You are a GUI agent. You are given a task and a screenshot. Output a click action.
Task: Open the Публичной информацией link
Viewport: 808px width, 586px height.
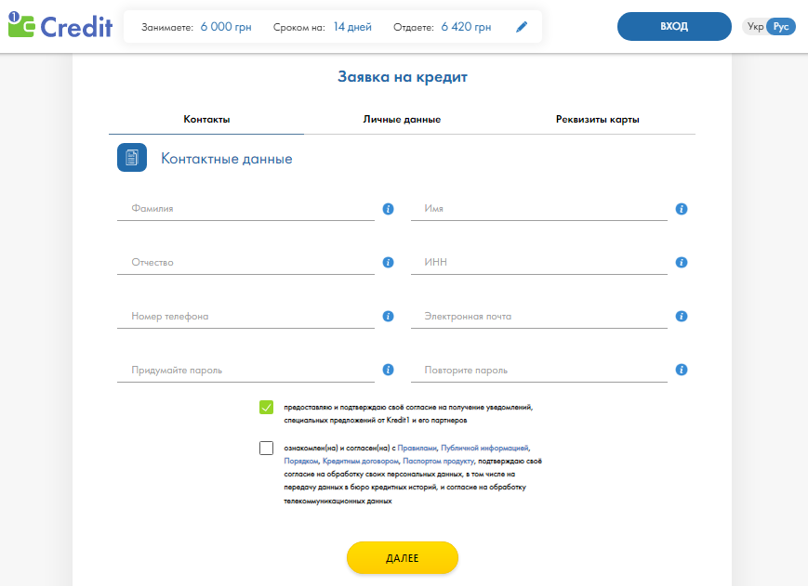[484, 449]
